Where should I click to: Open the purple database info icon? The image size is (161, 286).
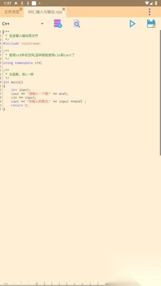(x=58, y=24)
